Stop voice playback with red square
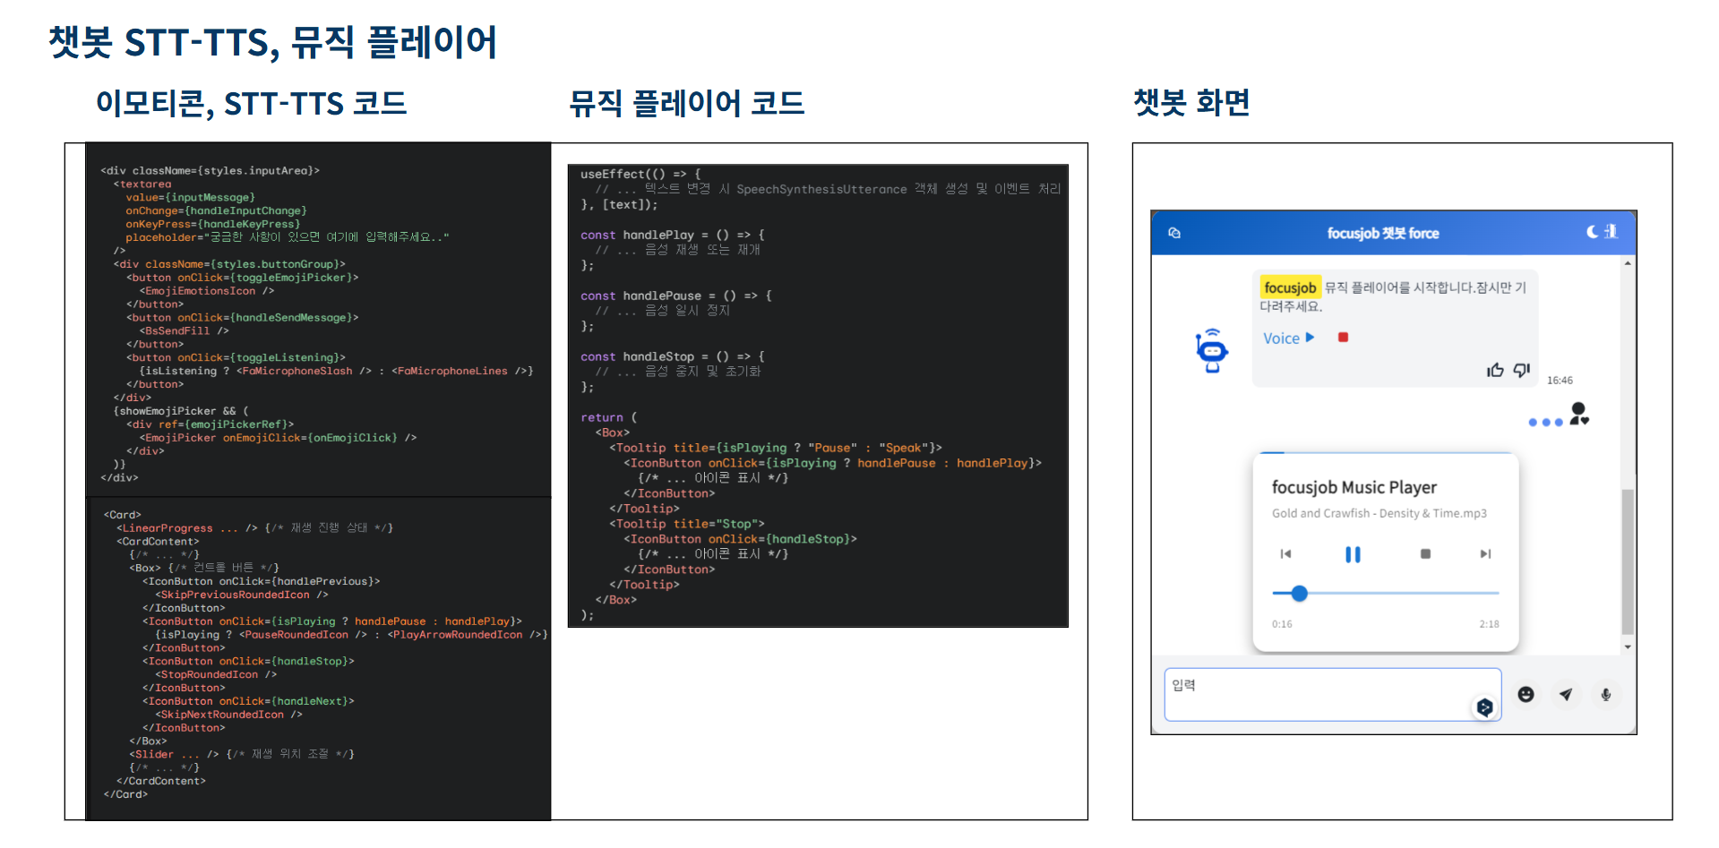This screenshot has height=848, width=1719. point(1343,338)
